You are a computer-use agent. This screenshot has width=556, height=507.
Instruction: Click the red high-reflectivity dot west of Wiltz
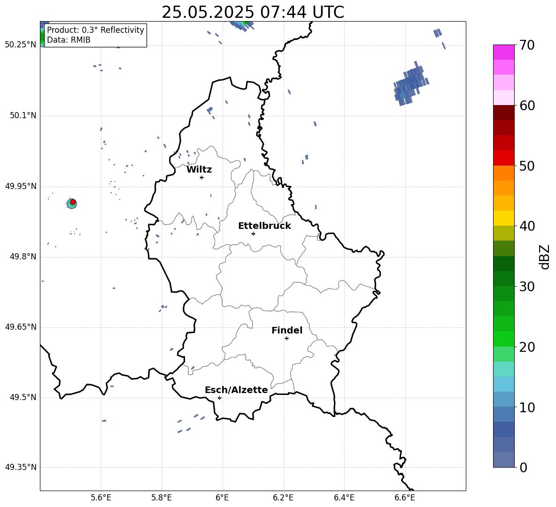[73, 202]
